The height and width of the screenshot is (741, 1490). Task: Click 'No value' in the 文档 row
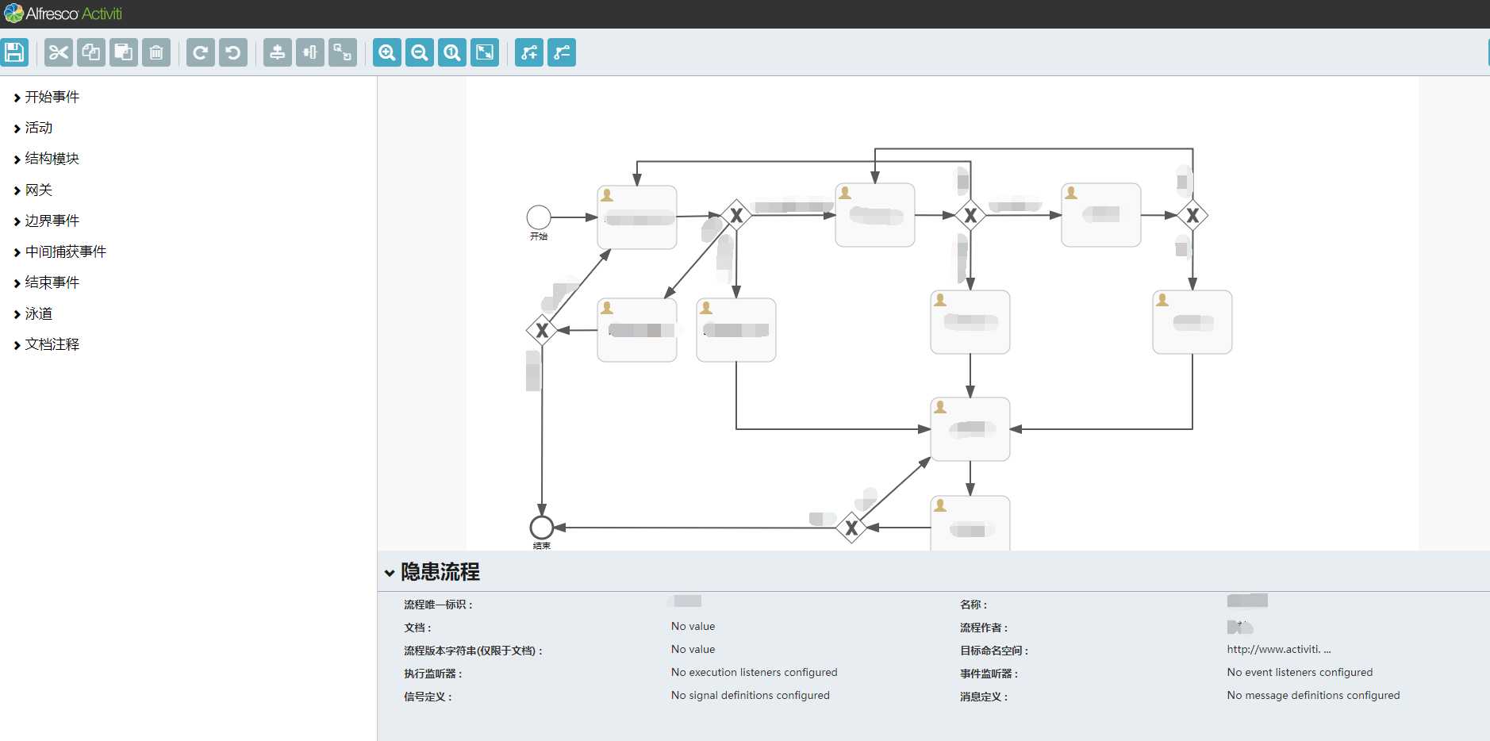[x=693, y=626]
